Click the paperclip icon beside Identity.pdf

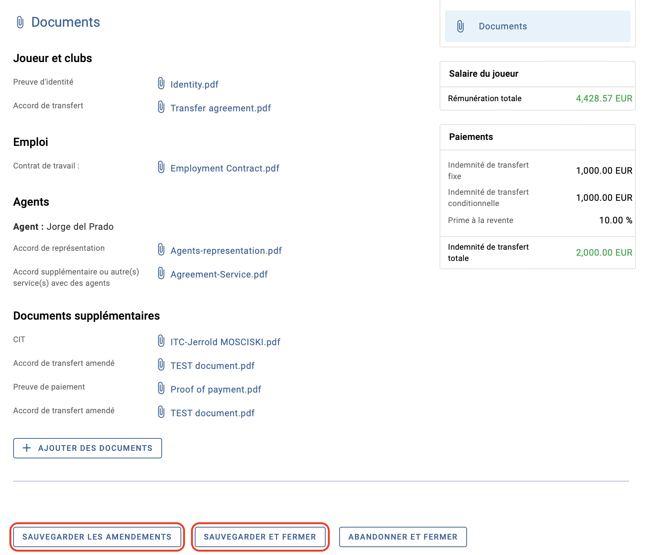[161, 83]
